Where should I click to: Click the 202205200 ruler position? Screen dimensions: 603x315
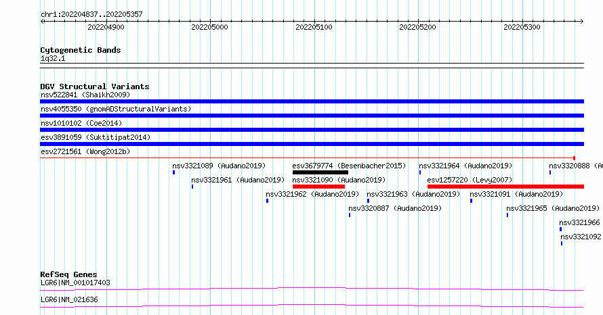point(417,27)
